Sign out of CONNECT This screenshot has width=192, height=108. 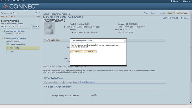[x=187, y=1]
